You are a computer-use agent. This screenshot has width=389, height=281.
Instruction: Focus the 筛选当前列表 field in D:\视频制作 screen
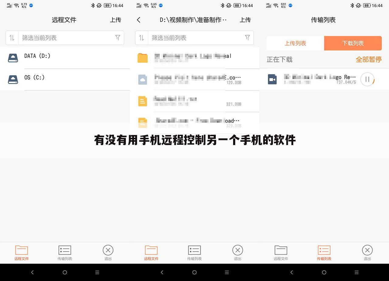tap(194, 38)
